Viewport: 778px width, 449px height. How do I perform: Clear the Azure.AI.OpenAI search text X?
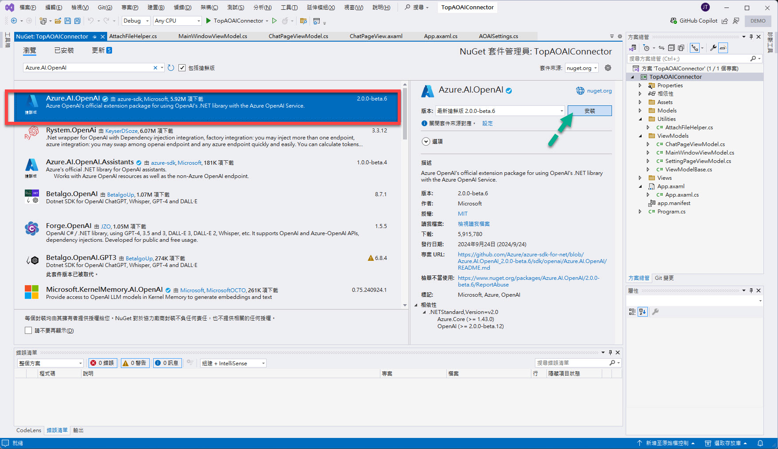(155, 68)
